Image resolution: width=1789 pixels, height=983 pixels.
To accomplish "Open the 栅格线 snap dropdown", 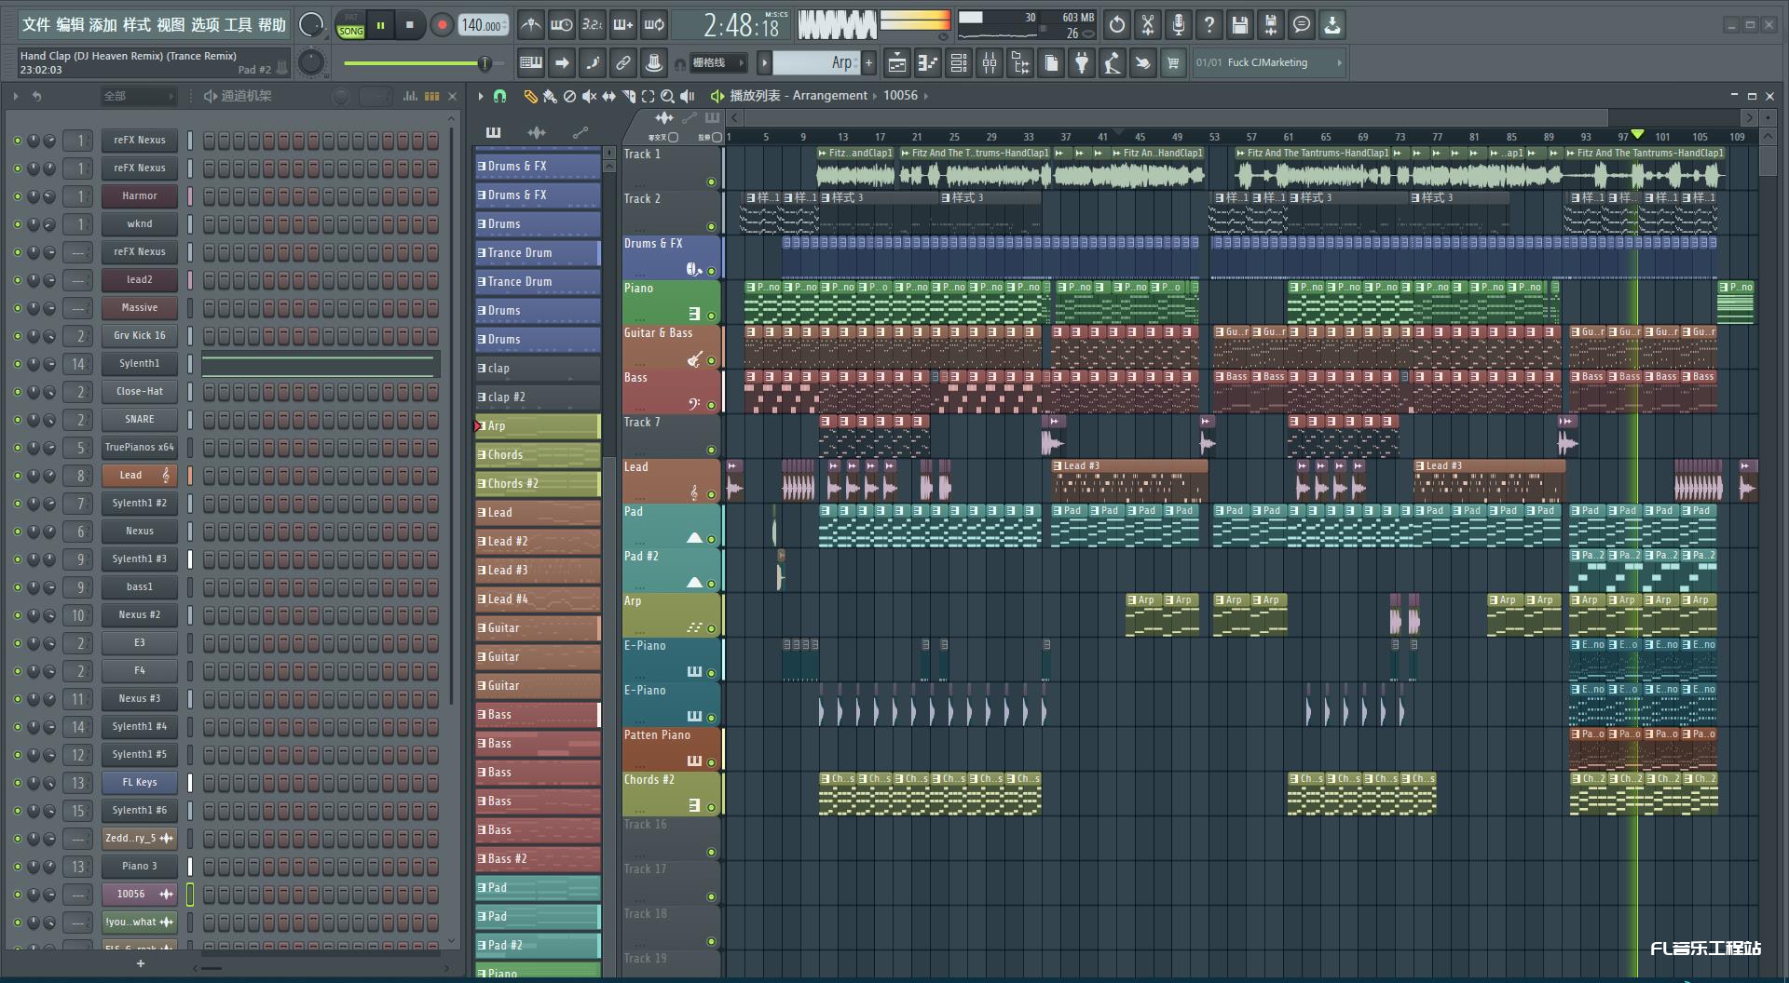I will 717,63.
